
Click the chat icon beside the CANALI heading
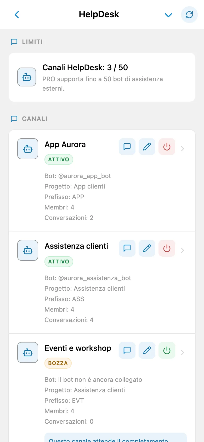(x=14, y=119)
